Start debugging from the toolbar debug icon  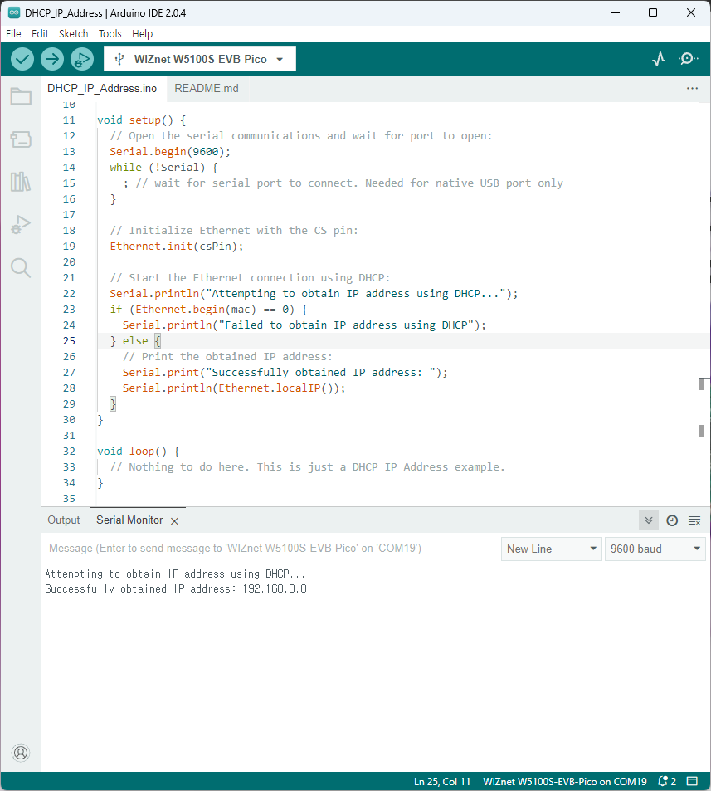pyautogui.click(x=82, y=59)
